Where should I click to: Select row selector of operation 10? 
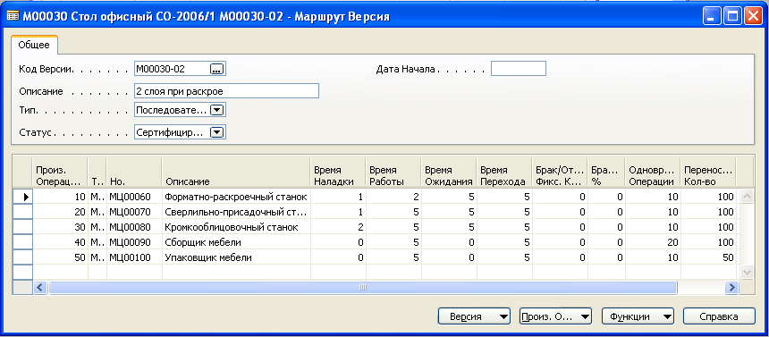(x=22, y=197)
